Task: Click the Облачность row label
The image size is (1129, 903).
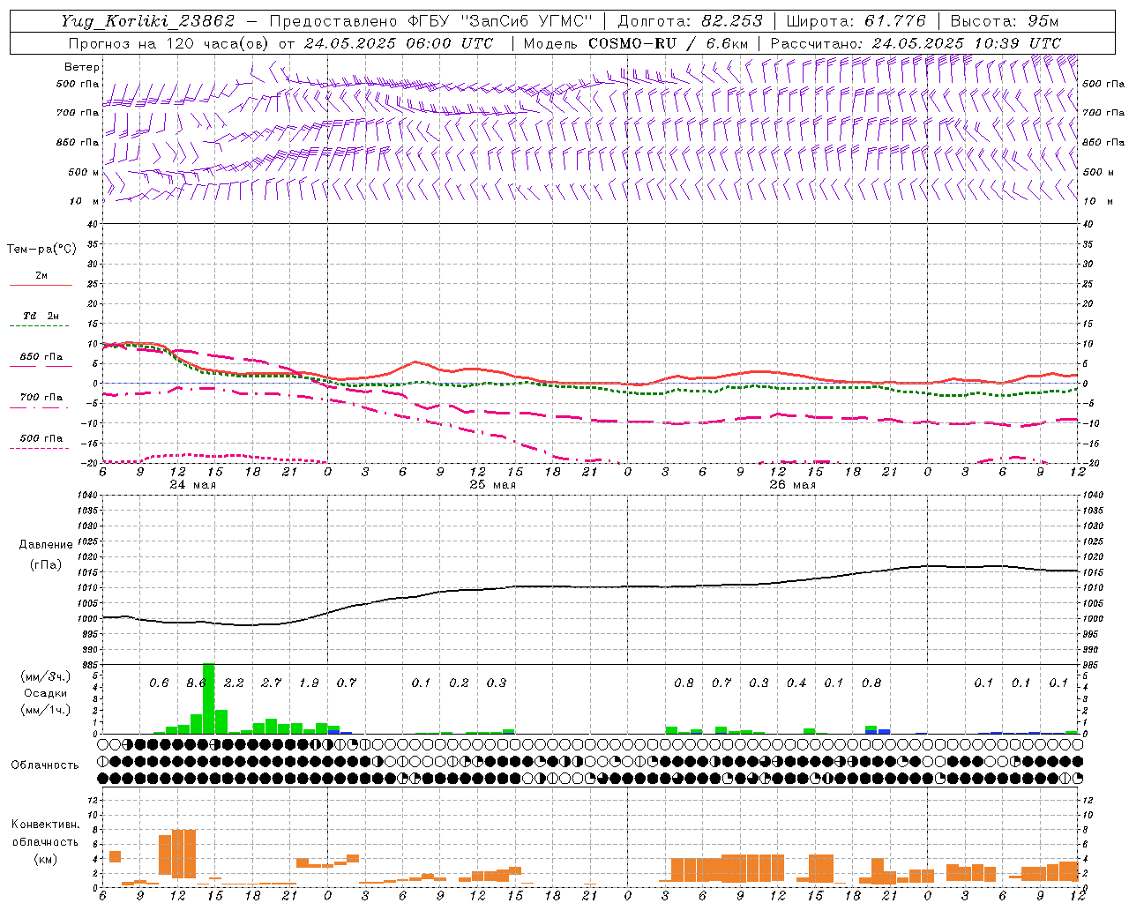Action: (45, 765)
